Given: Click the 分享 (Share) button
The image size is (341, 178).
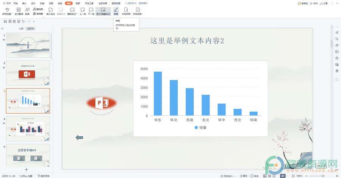Looking at the screenshot, I should [324, 3].
